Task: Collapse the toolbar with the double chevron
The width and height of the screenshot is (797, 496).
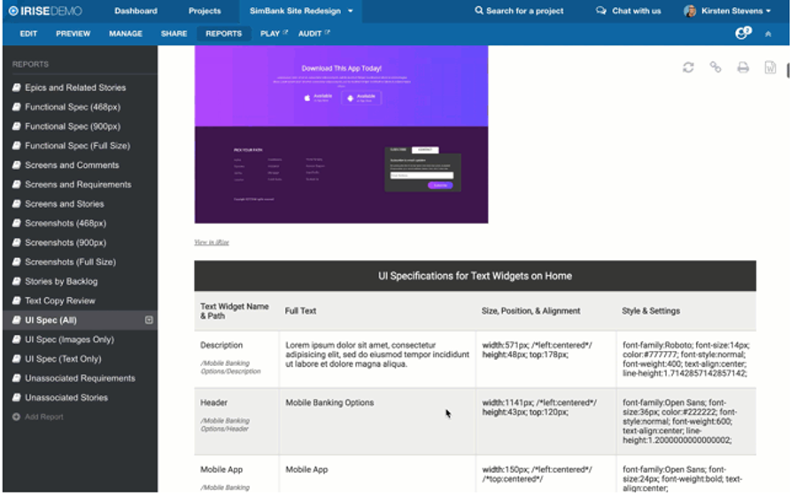Action: [x=769, y=34]
